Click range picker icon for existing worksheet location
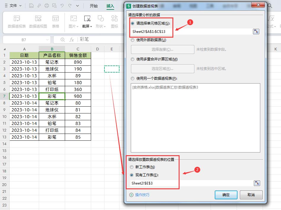 click(x=257, y=183)
